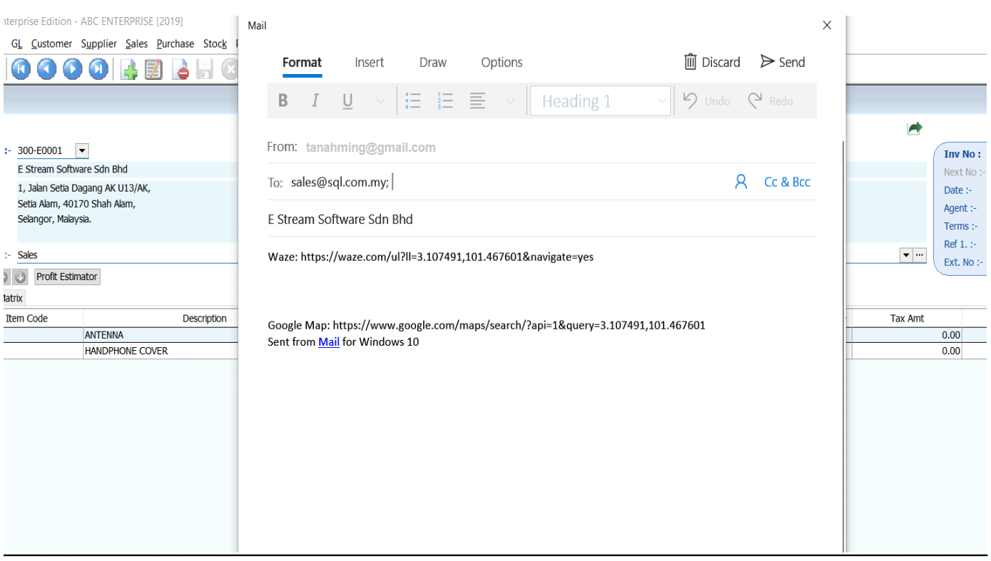Send the email

click(x=783, y=62)
